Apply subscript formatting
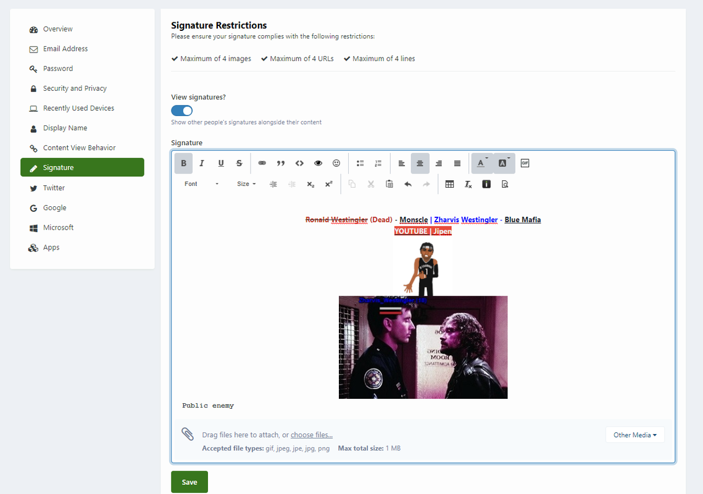The height and width of the screenshot is (494, 703). (310, 184)
